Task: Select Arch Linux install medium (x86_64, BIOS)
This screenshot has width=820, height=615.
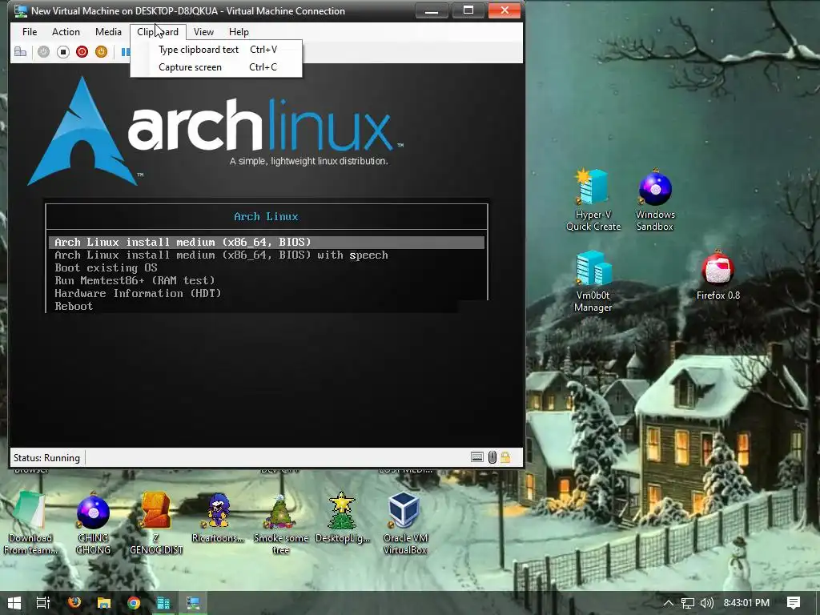Action: 267,242
